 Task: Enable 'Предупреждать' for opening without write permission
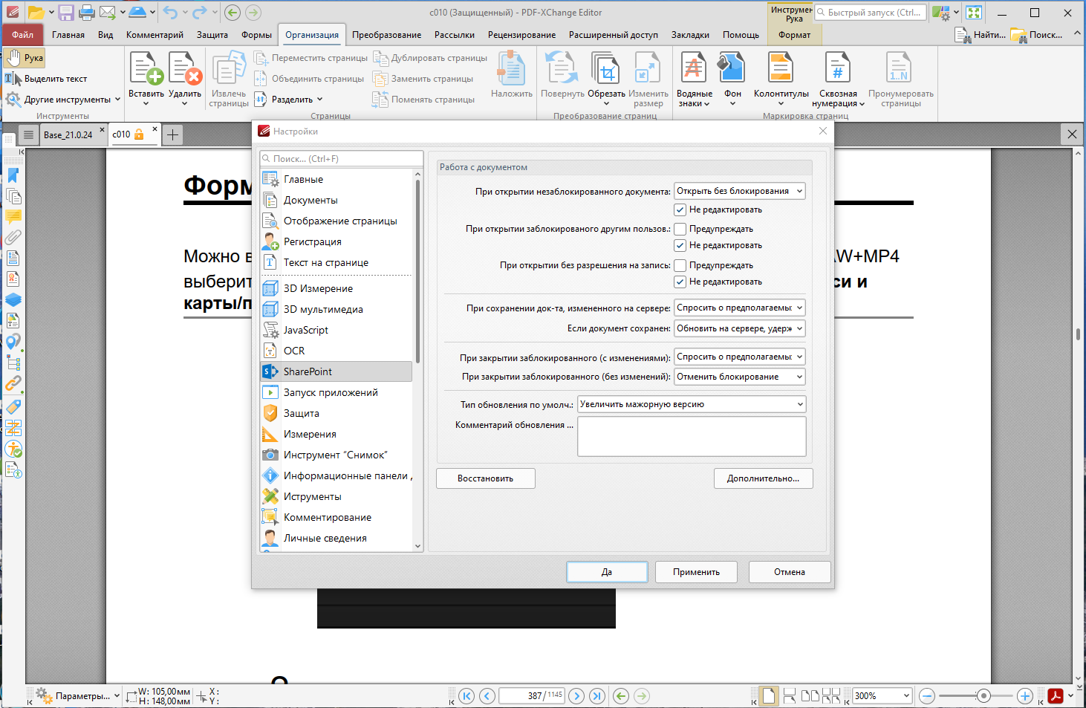point(680,265)
